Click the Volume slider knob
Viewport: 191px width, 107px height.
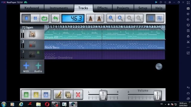[158, 95]
